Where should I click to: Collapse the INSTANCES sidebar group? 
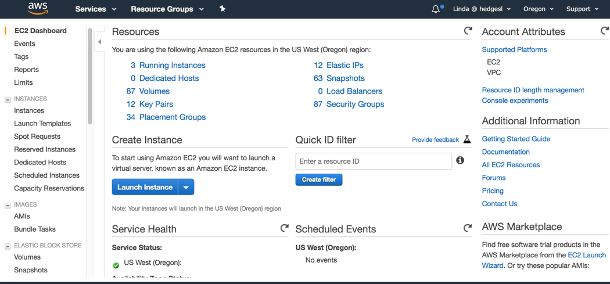coord(7,99)
